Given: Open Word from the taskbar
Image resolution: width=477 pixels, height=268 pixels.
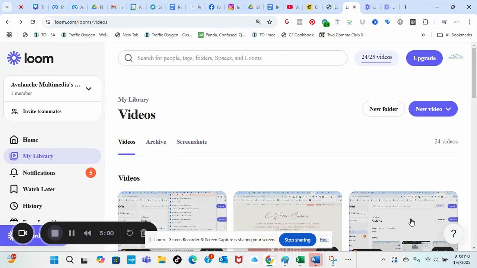Looking at the screenshot, I should pos(315,260).
